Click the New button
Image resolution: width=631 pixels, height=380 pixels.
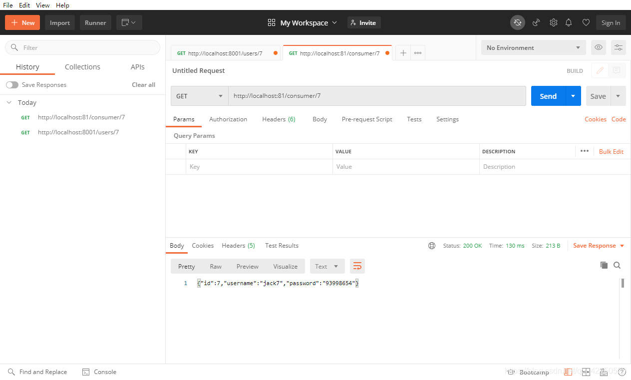[x=22, y=22]
